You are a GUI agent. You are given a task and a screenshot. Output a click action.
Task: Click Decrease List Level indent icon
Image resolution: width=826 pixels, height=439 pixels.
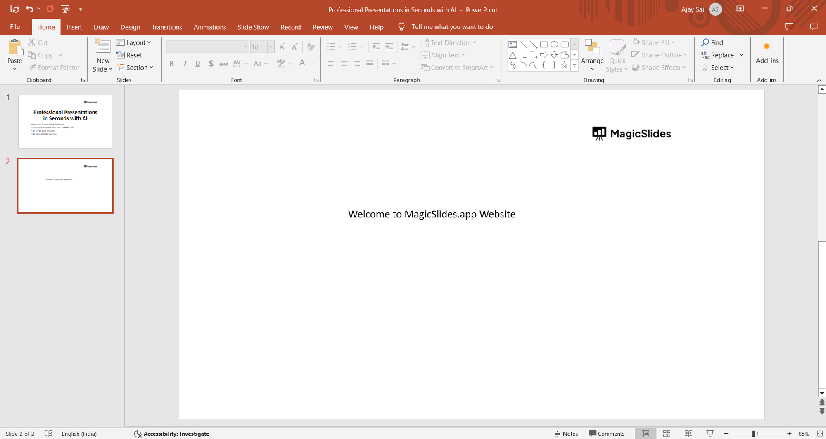pyautogui.click(x=376, y=47)
